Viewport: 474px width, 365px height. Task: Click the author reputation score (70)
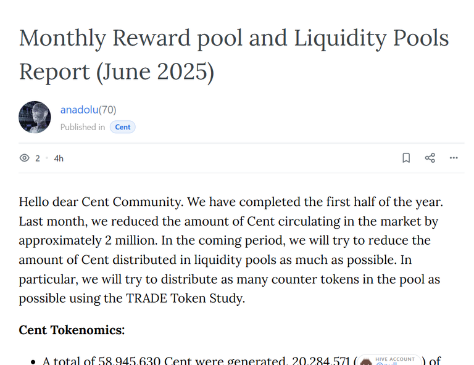[107, 110]
